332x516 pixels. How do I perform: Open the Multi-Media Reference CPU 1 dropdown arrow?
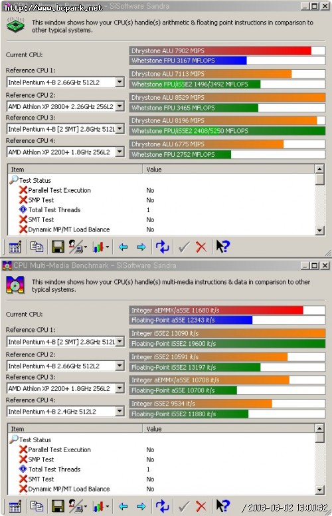120,342
